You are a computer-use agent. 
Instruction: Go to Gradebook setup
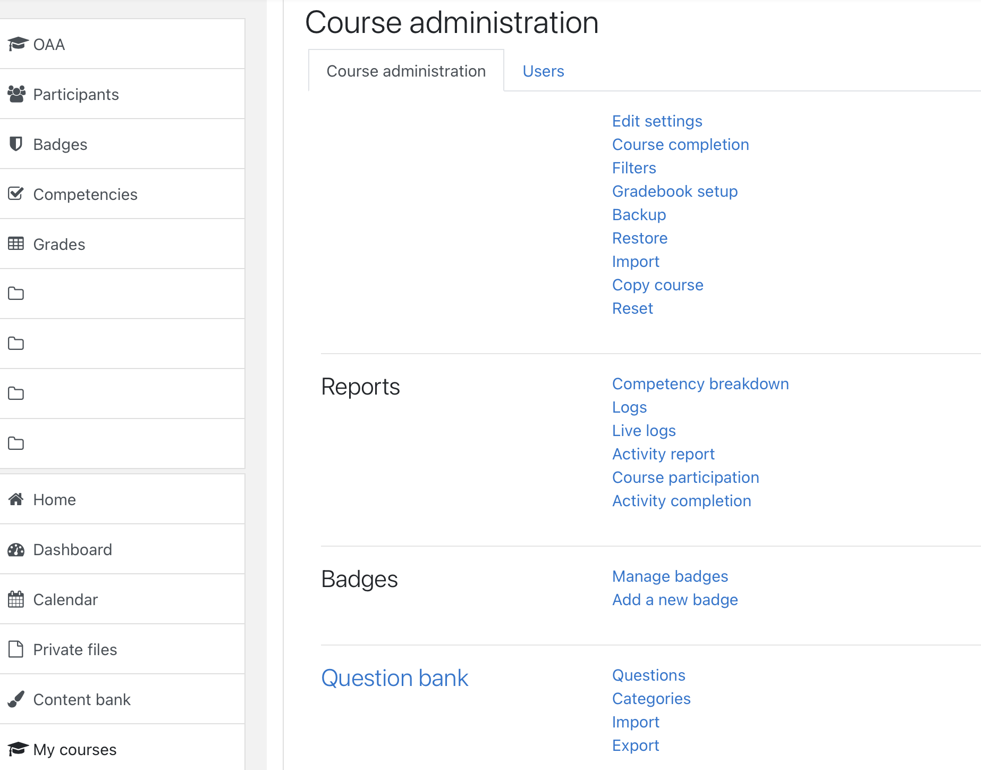(x=674, y=191)
